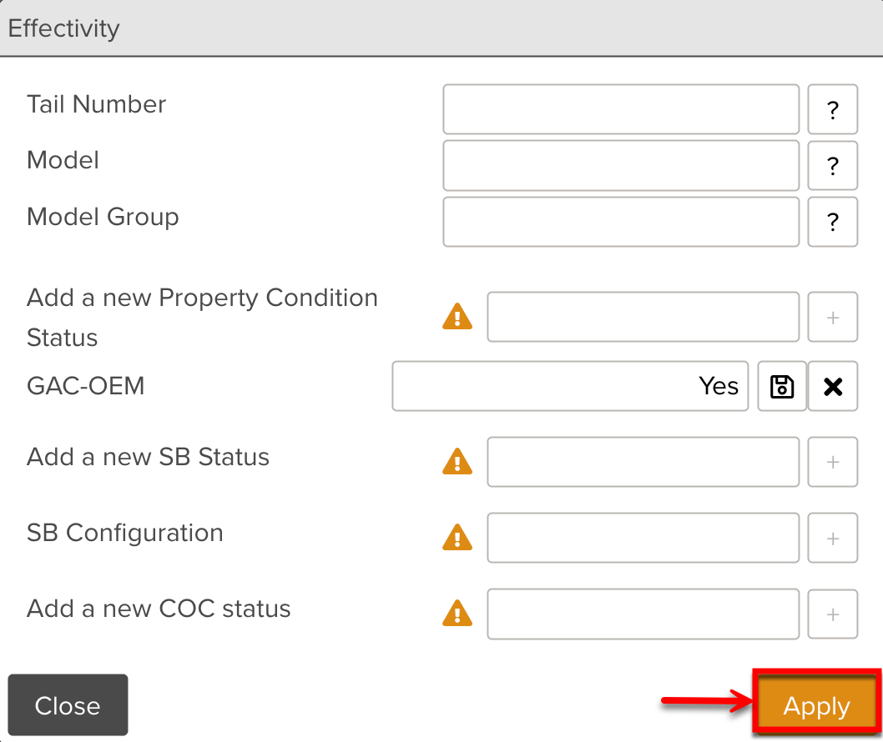Click the plus button for SB Configuration
This screenshot has width=883, height=742.
pyautogui.click(x=832, y=539)
